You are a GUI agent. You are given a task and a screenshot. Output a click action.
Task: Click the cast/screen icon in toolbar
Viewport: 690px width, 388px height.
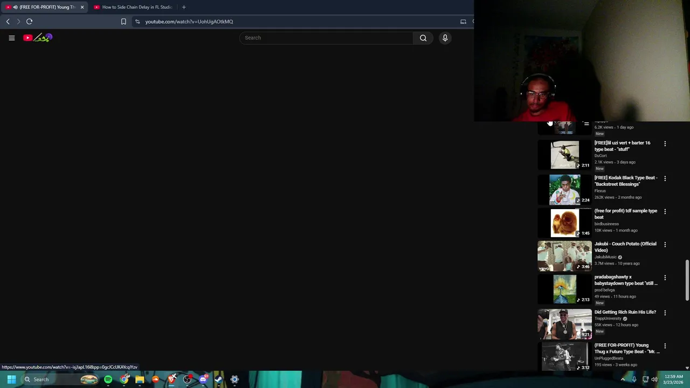(x=463, y=22)
